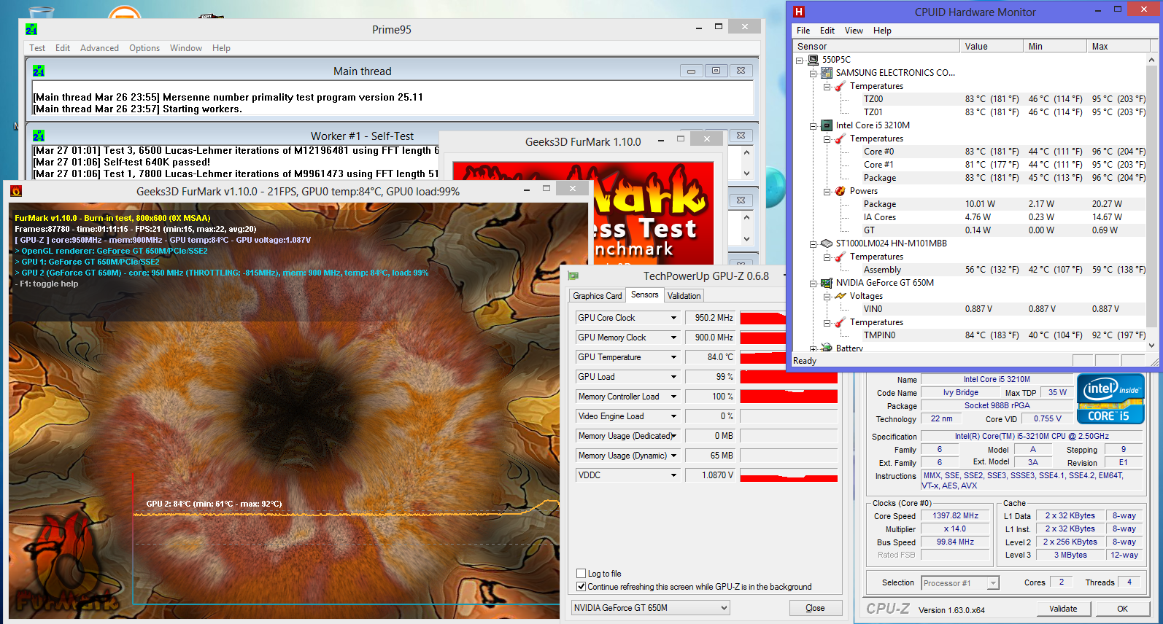Click the Close button in GPU-Z

[815, 608]
